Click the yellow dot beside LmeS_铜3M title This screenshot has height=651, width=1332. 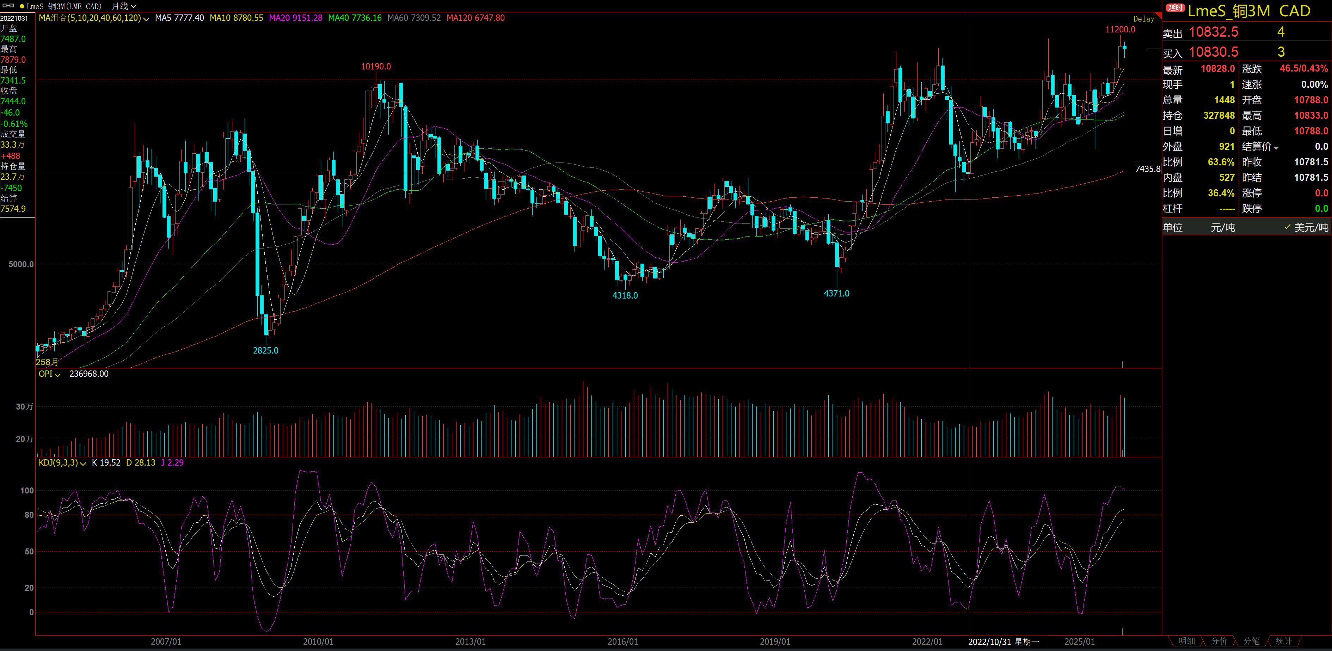[22, 6]
